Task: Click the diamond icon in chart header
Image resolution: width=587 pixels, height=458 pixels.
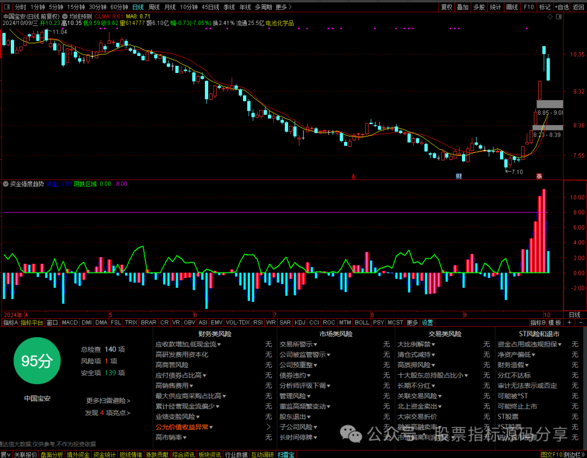Action: tap(550, 17)
